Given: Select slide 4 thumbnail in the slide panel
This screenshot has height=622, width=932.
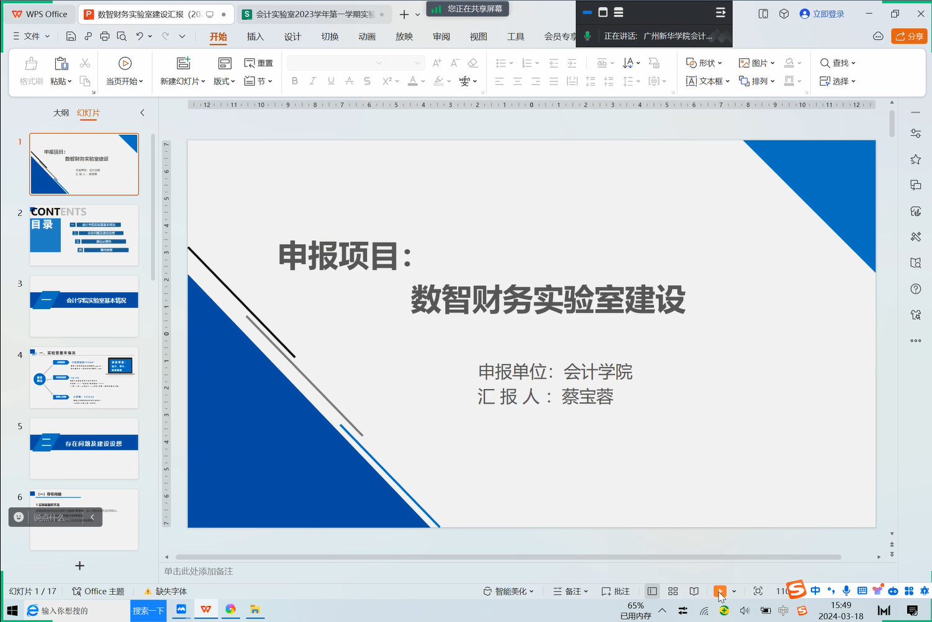Looking at the screenshot, I should (x=84, y=377).
